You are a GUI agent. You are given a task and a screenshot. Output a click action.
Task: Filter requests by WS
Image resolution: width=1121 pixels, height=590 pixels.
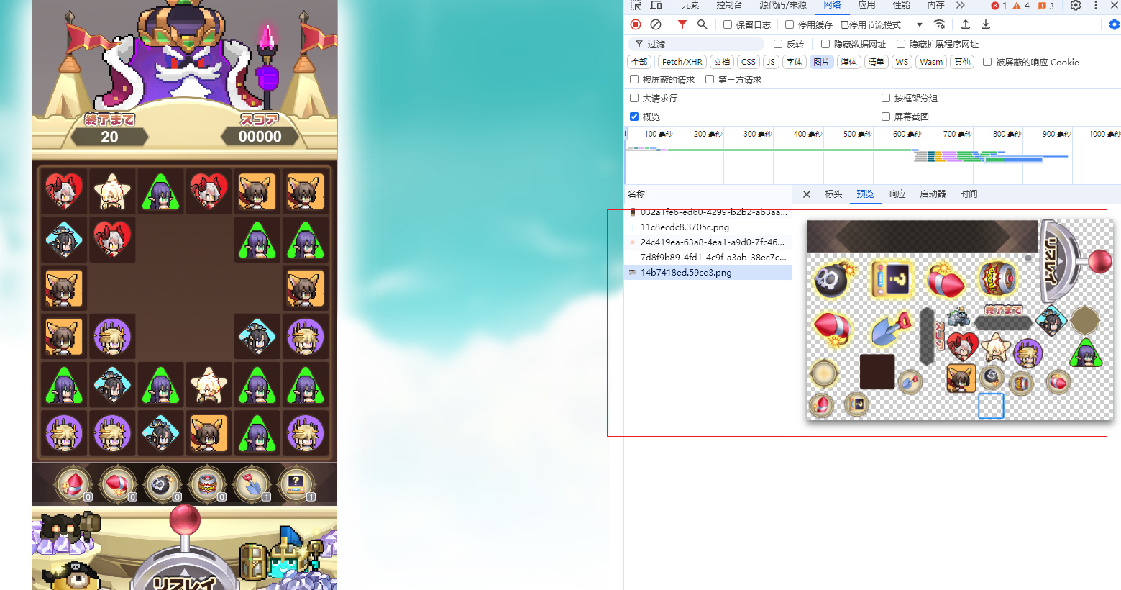[x=902, y=62]
